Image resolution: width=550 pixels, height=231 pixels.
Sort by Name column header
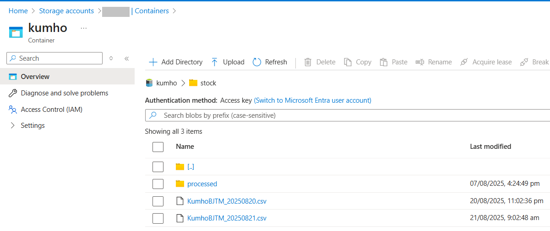click(x=185, y=147)
